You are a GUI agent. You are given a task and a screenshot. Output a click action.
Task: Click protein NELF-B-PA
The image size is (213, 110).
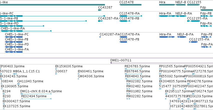click(181, 37)
